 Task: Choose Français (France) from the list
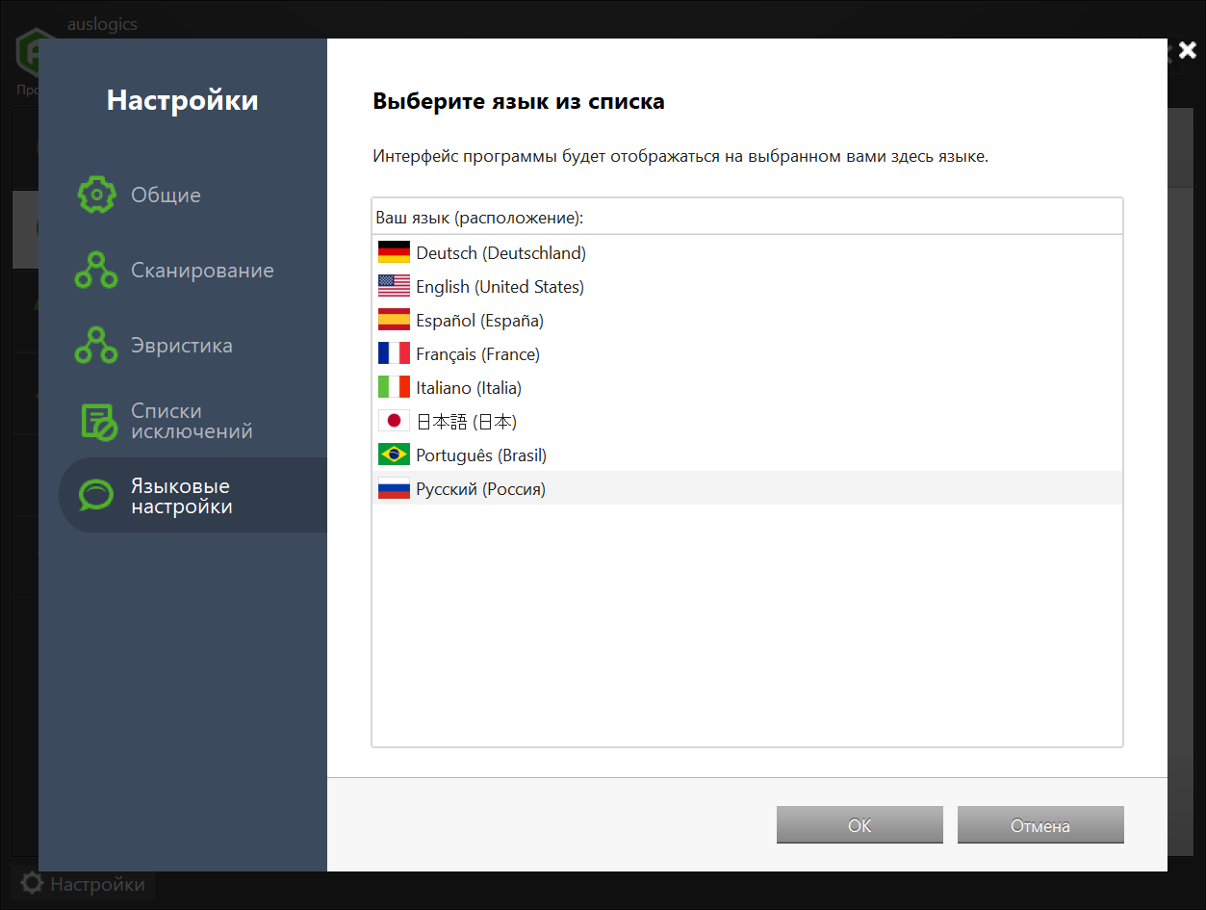(x=477, y=354)
